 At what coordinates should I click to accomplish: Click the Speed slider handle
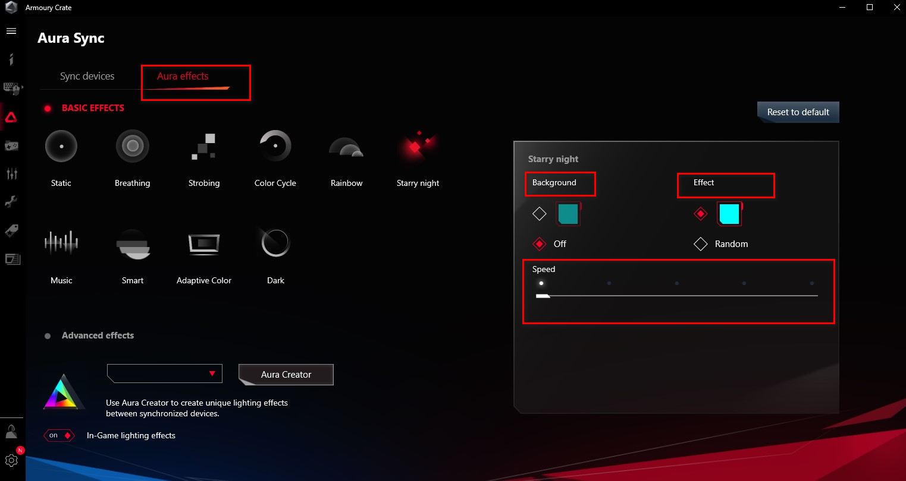(x=543, y=295)
